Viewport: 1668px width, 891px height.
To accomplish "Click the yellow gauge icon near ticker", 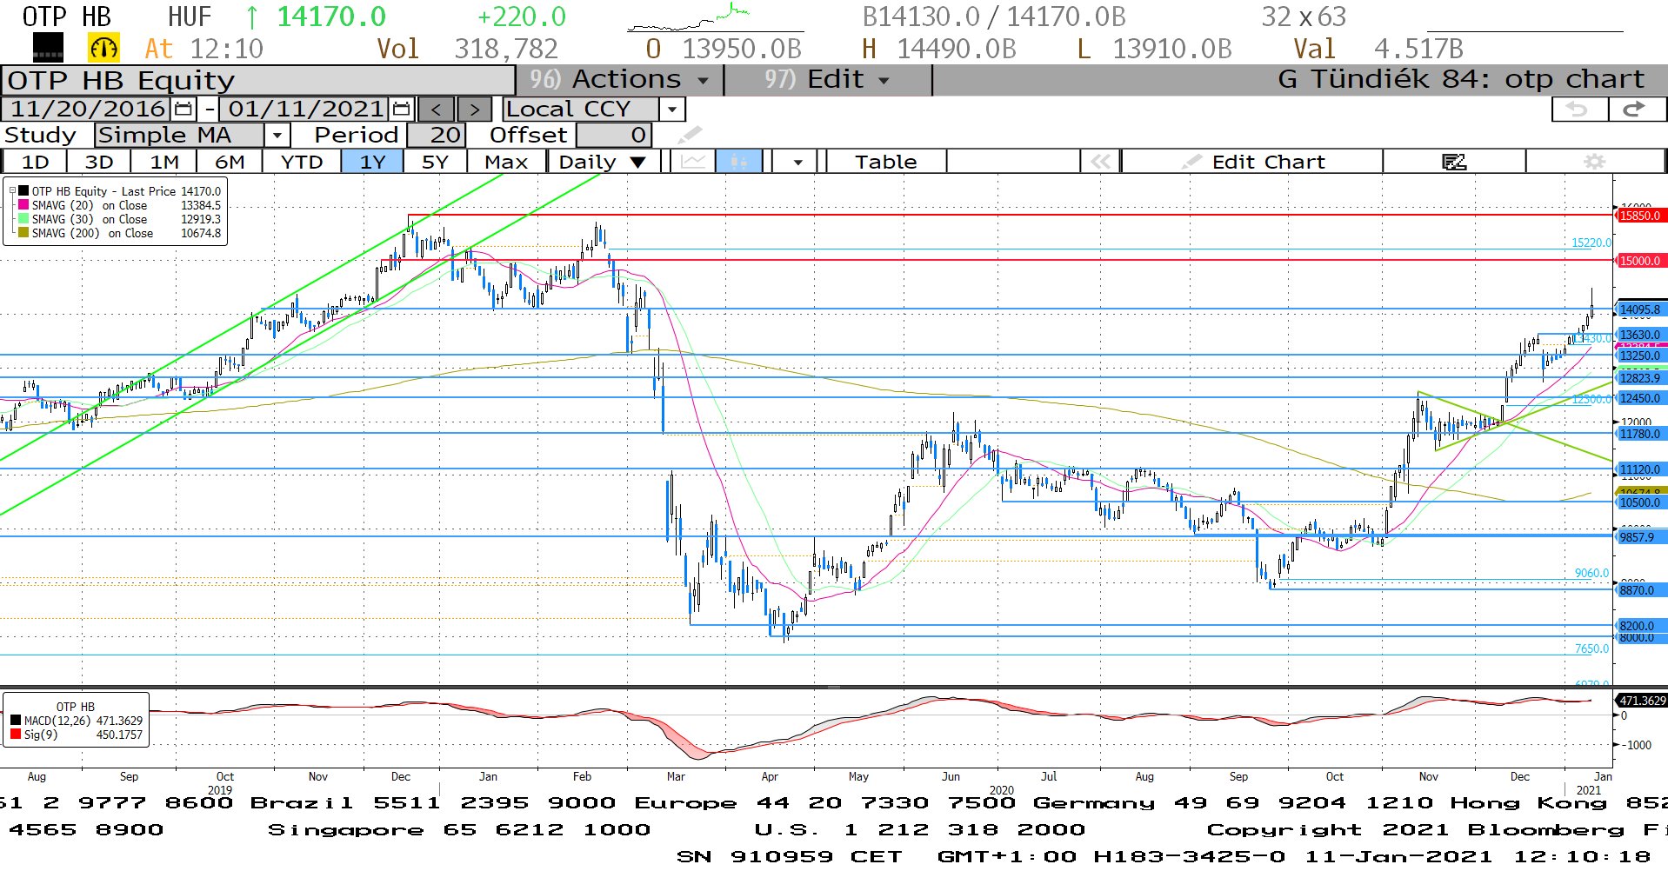I will pyautogui.click(x=103, y=48).
